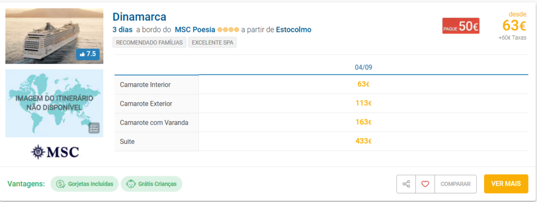Screen dimensions: 537x202
Task: Click the share icon button
Action: pos(406,184)
